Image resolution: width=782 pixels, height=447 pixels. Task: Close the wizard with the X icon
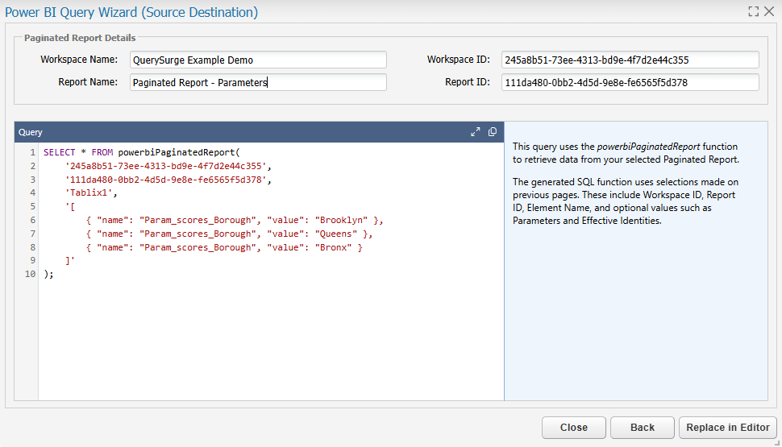[769, 11]
